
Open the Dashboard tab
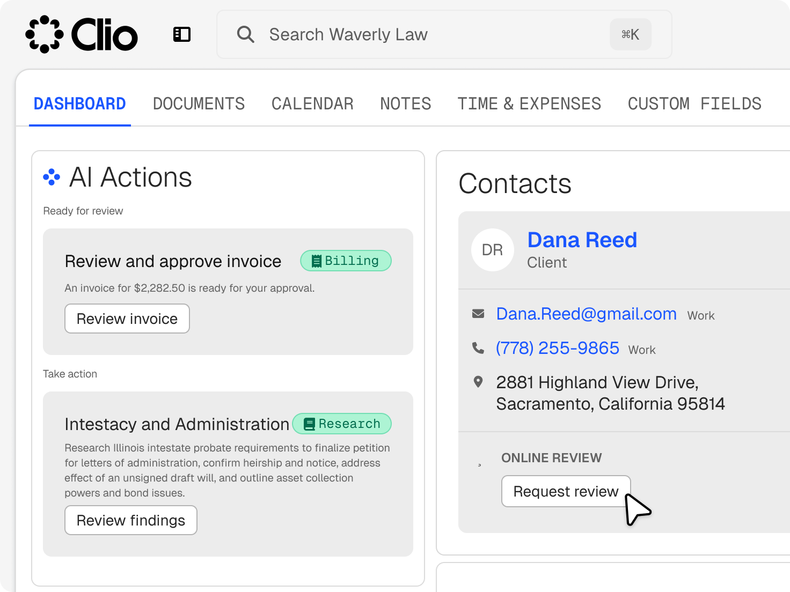(x=80, y=103)
